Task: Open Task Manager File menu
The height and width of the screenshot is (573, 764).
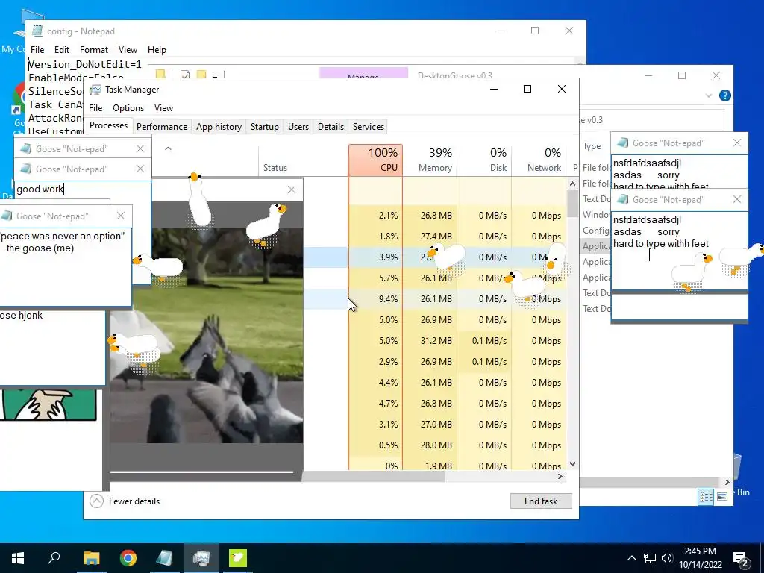Action: tap(95, 108)
